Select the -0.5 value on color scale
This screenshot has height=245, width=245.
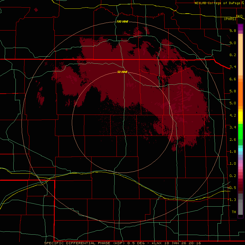coord(232,188)
